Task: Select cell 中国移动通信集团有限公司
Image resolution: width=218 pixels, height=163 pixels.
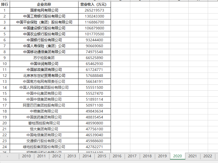Action: click(x=44, y=52)
